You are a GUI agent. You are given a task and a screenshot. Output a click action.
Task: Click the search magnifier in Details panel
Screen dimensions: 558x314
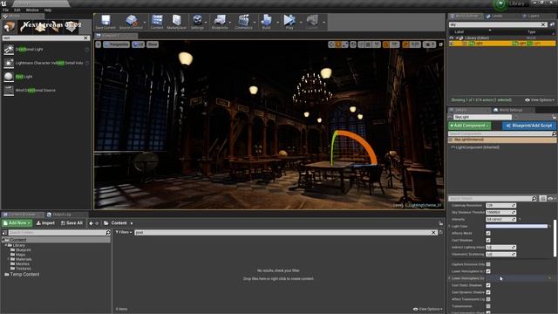[534, 198]
